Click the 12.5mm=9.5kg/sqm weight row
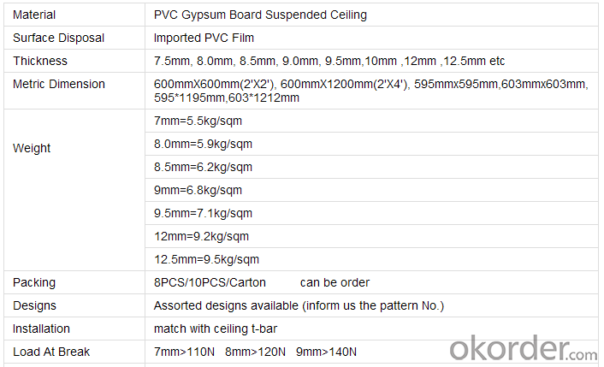 371,259
